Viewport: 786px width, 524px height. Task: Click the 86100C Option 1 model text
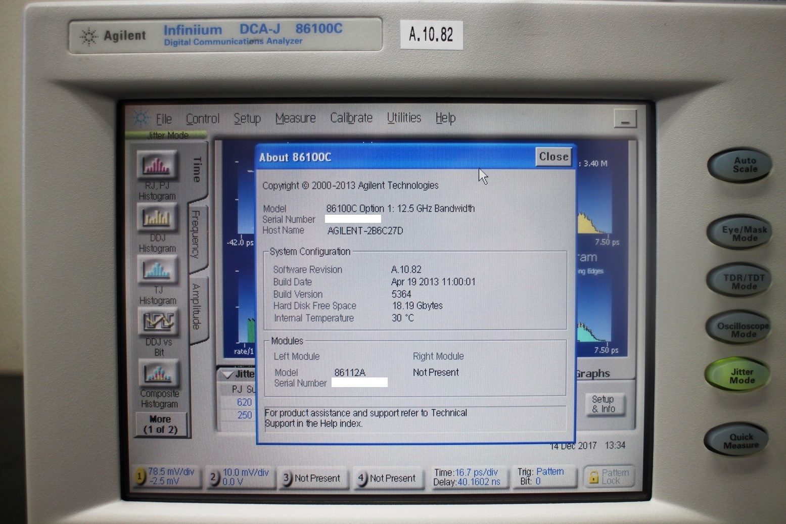[400, 208]
